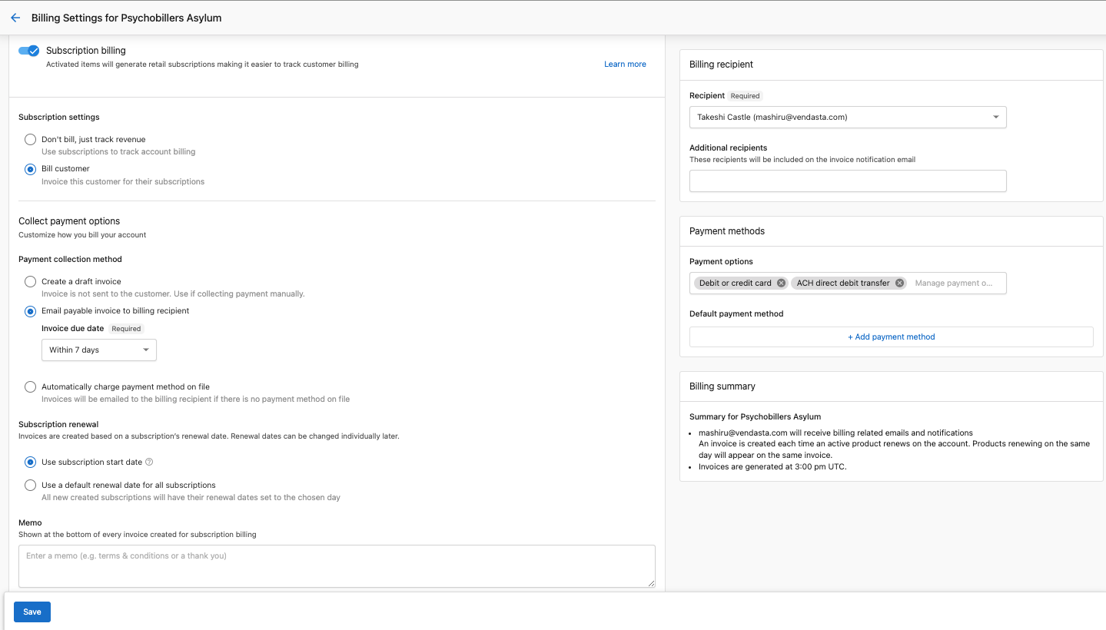This screenshot has width=1106, height=630.
Task: Select "Don't bill, just track revenue"
Action: point(30,140)
